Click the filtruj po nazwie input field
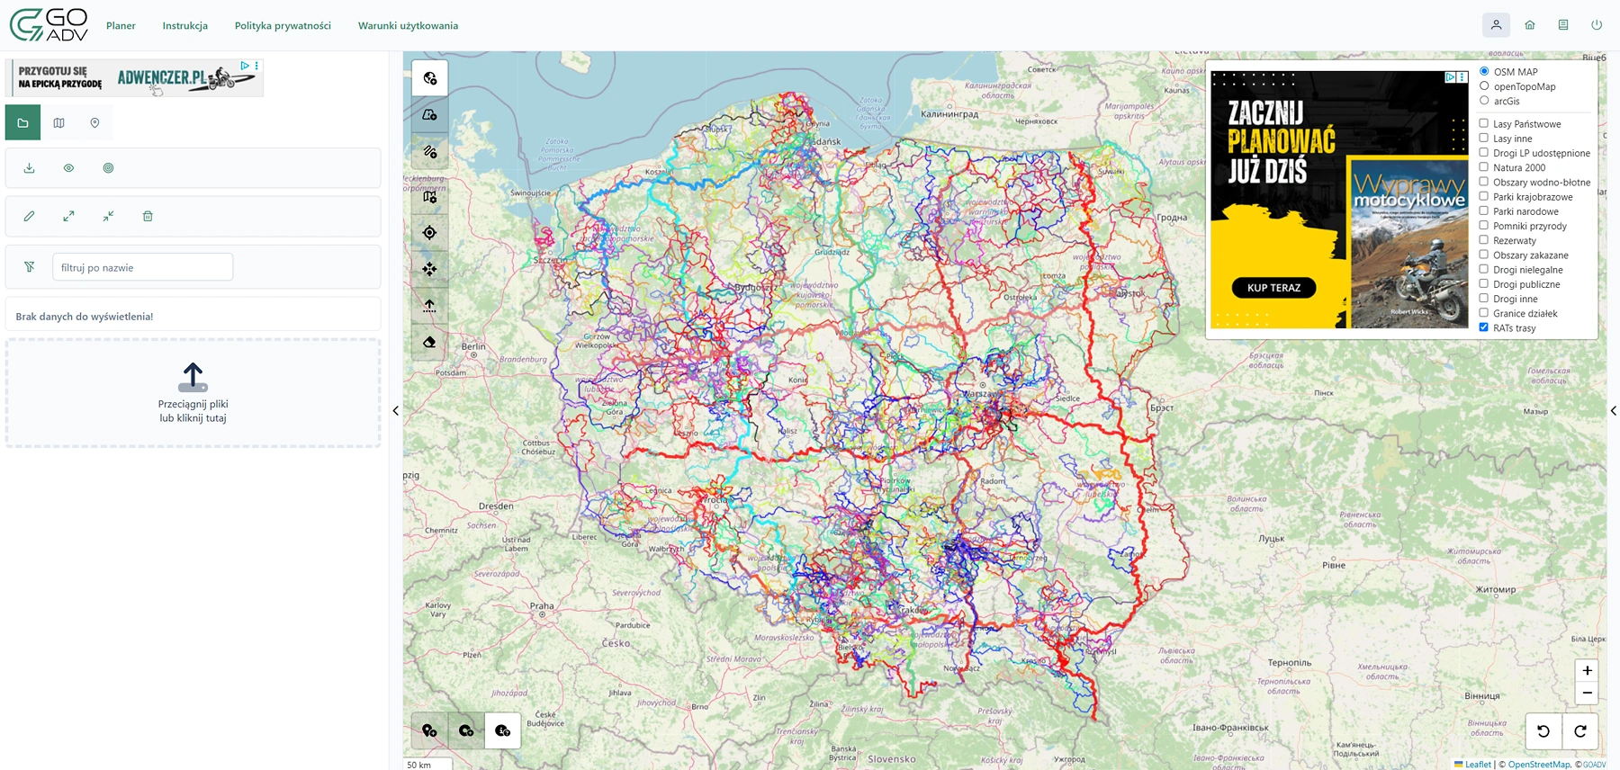The width and height of the screenshot is (1620, 770). (142, 267)
